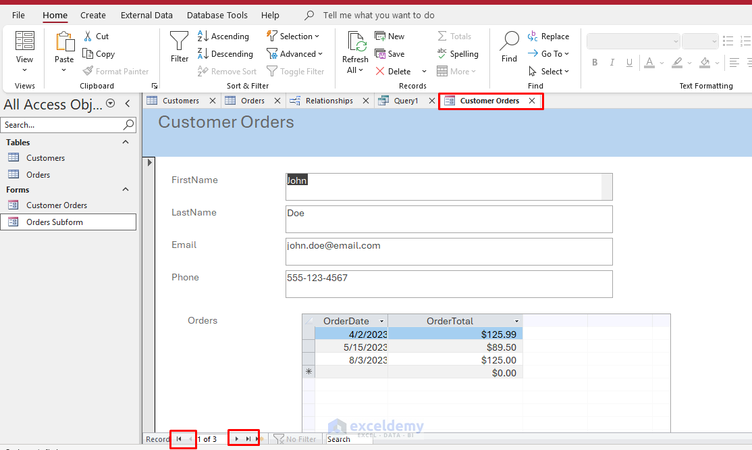This screenshot has height=450, width=752.
Task: Copy the selected content
Action: [99, 54]
